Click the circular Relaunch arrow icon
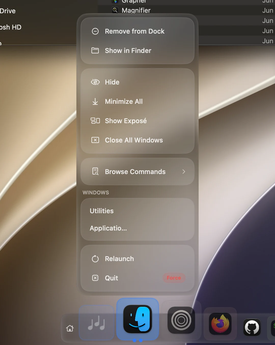 [95, 259]
